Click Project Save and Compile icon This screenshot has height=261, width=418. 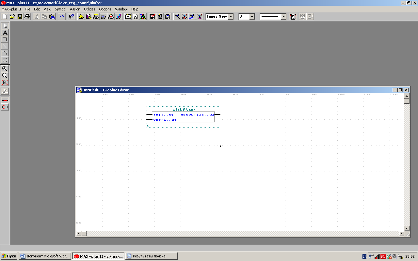coord(160,16)
